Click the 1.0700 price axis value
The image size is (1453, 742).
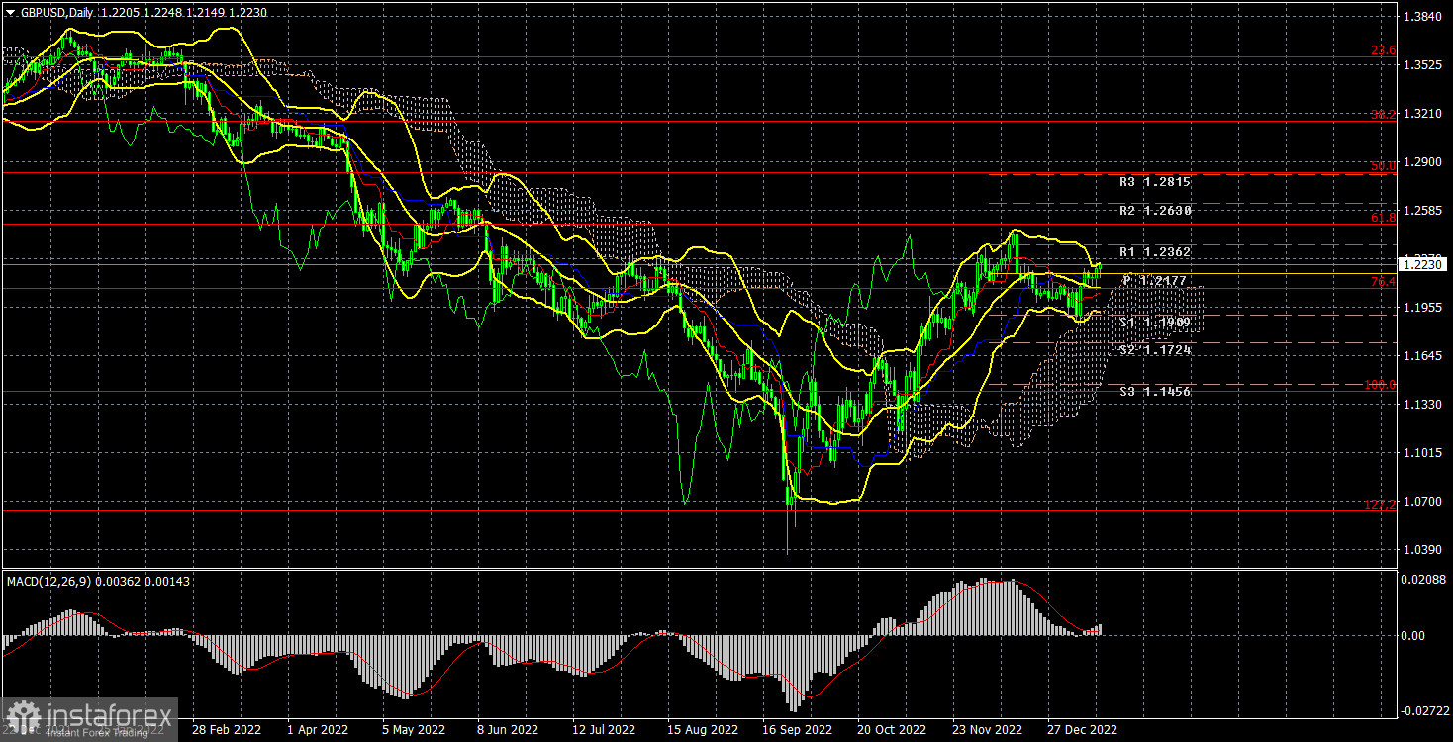(x=1423, y=502)
